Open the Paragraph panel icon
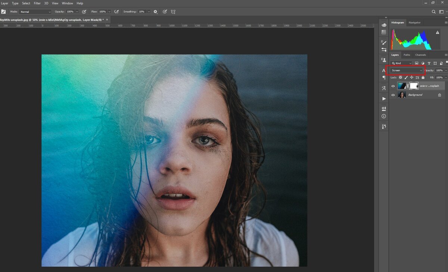Screen dimensions: 448x272 (384, 78)
